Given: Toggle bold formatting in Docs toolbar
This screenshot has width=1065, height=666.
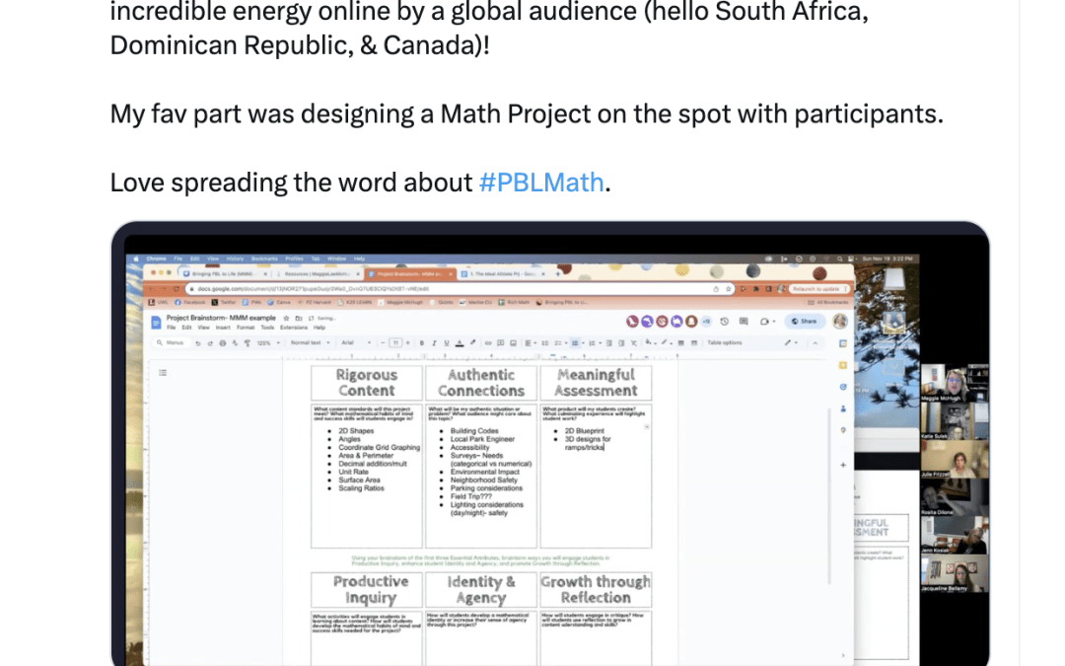Looking at the screenshot, I should point(421,343).
